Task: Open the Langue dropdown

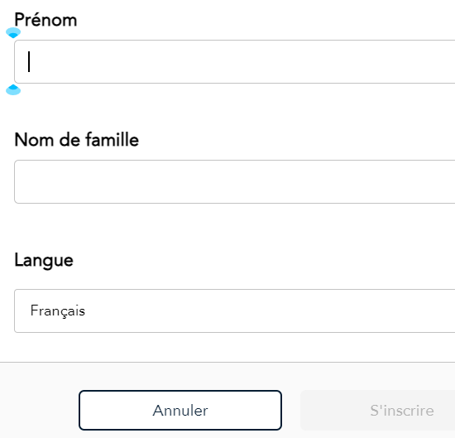Action: pos(234,310)
